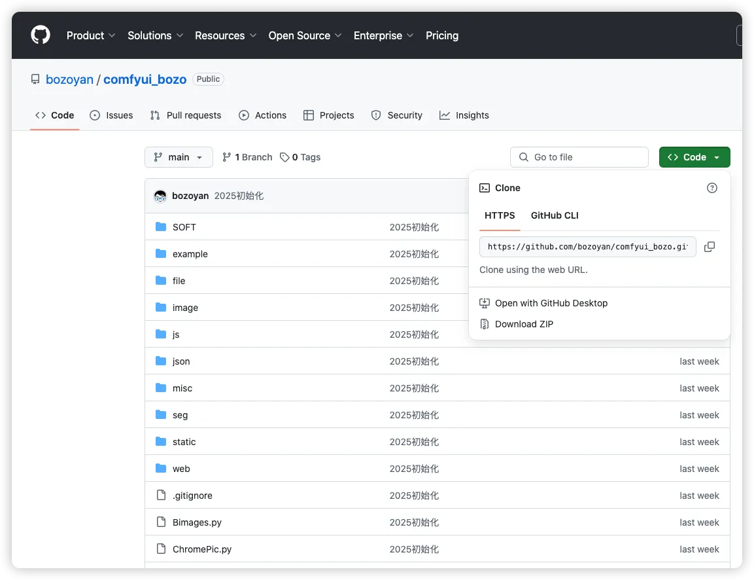The height and width of the screenshot is (580, 754).
Task: Click the ChromePic.py file icon
Action: pos(161,549)
